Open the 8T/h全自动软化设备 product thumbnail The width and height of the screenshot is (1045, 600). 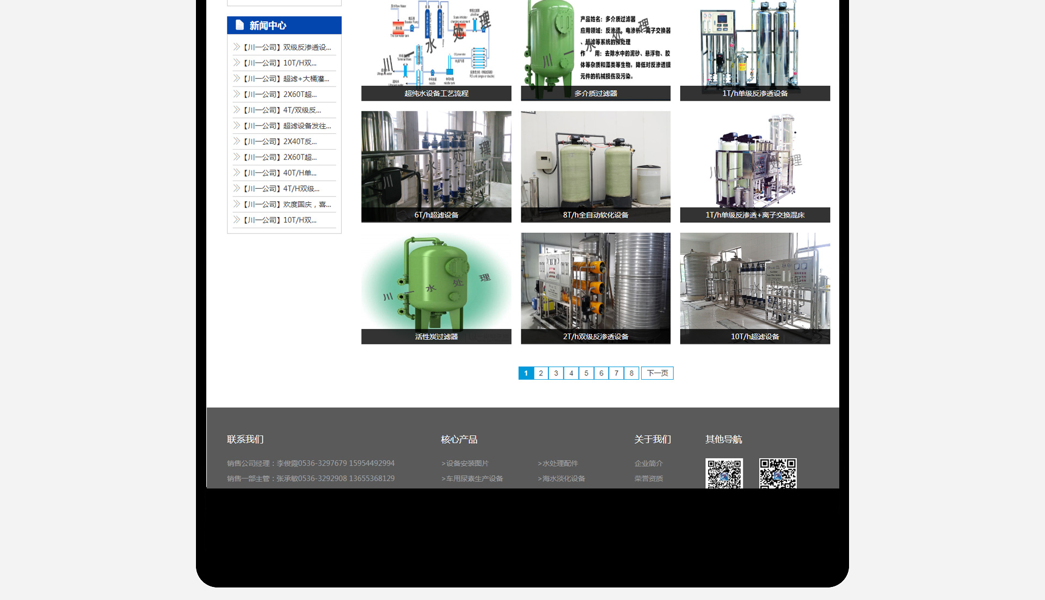pos(595,166)
